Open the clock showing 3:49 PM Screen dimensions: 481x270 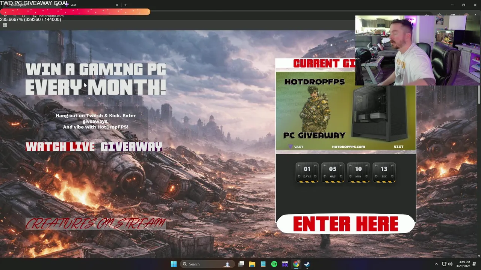(x=463, y=264)
